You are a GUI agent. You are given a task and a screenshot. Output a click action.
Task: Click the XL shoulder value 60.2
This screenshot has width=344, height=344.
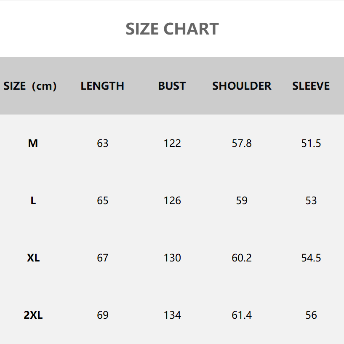(242, 258)
